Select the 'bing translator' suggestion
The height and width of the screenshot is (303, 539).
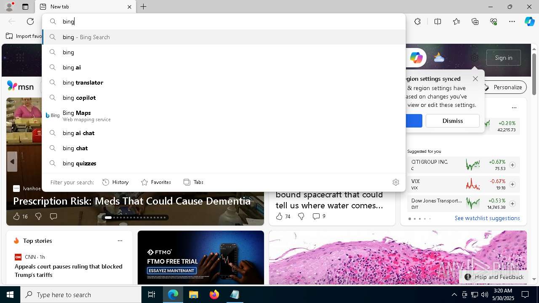tap(224, 82)
